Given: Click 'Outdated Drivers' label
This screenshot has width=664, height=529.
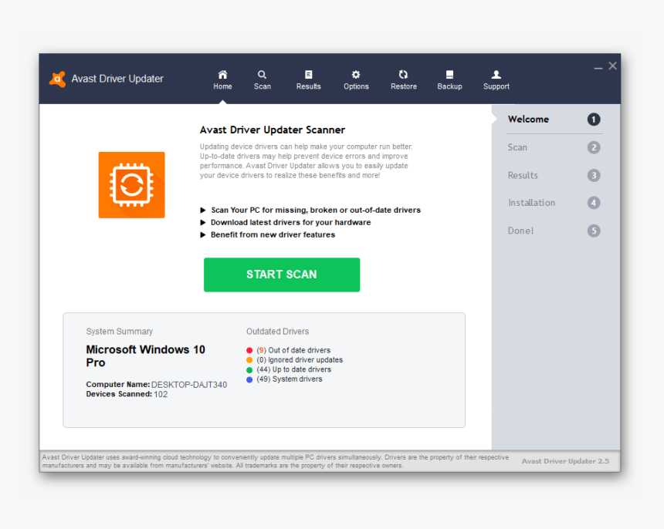Looking at the screenshot, I should 277,332.
